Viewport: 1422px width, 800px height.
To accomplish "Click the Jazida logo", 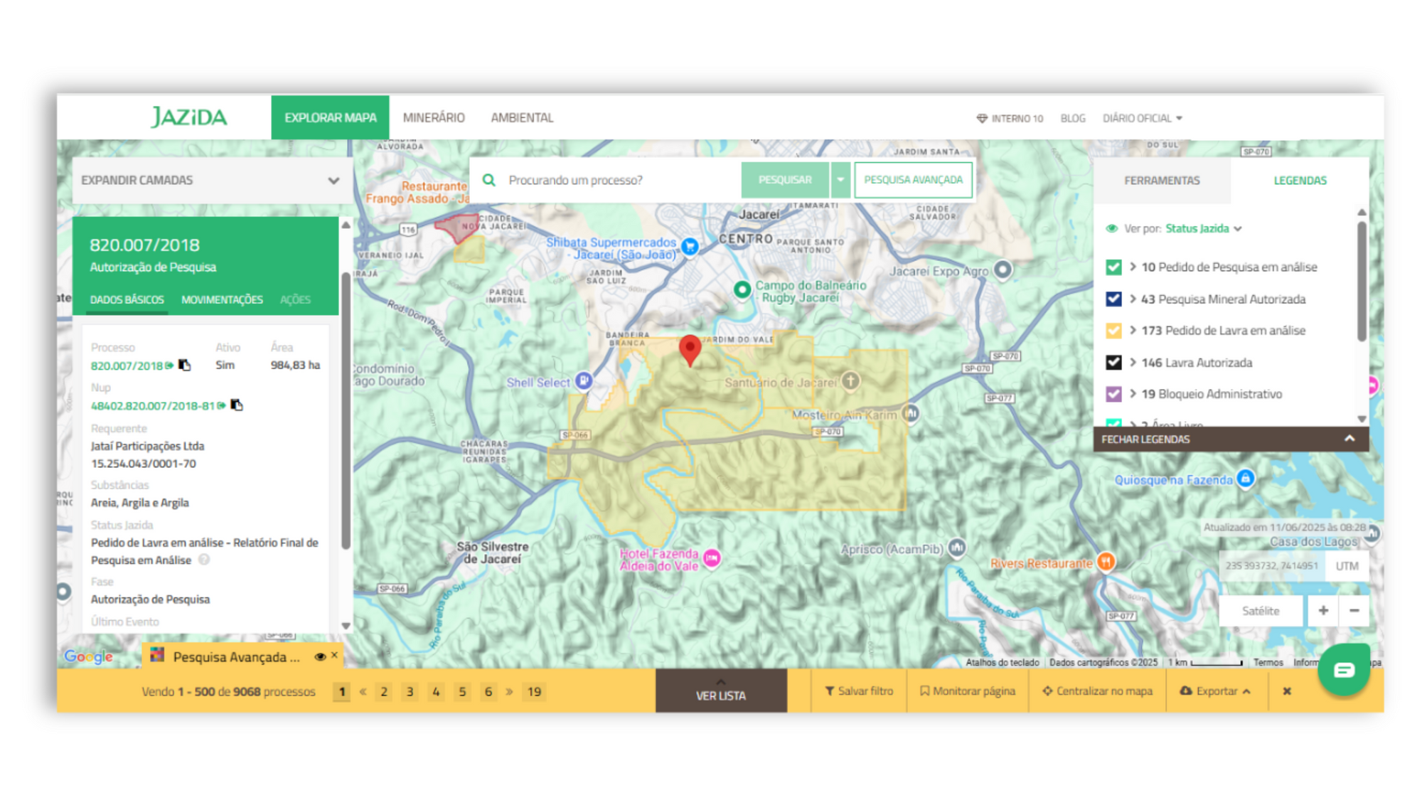I will [189, 117].
